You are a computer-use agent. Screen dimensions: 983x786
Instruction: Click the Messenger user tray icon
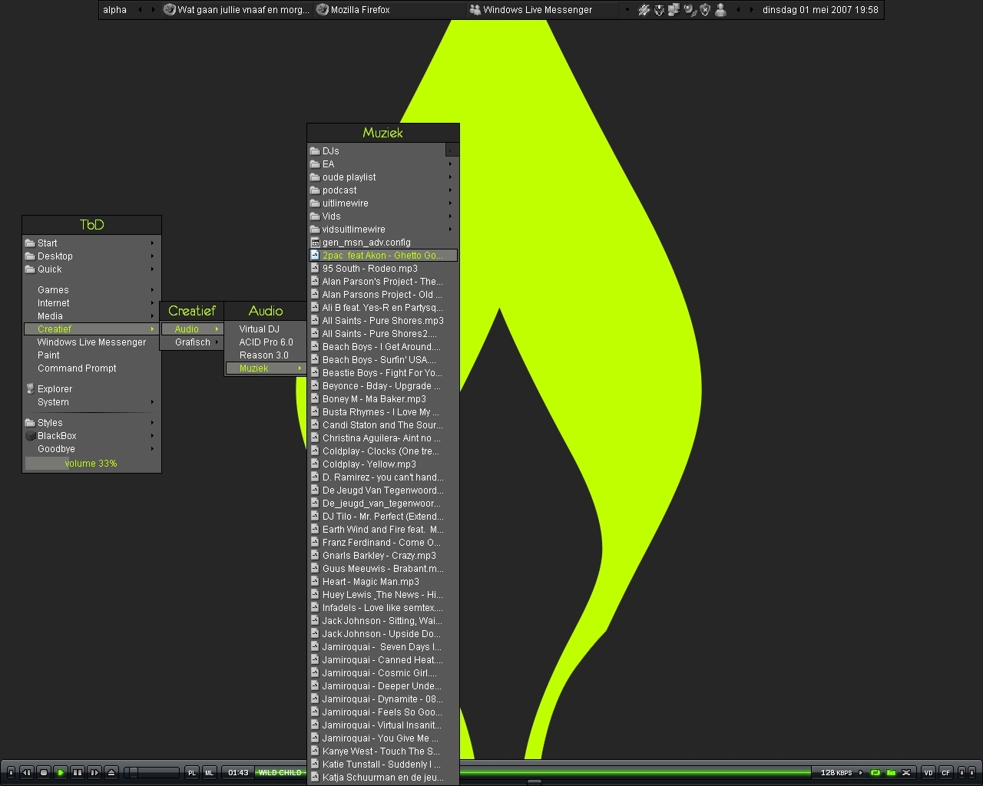tap(720, 10)
